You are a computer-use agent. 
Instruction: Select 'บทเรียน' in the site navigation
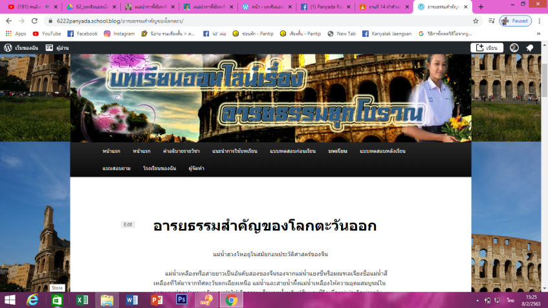point(338,151)
